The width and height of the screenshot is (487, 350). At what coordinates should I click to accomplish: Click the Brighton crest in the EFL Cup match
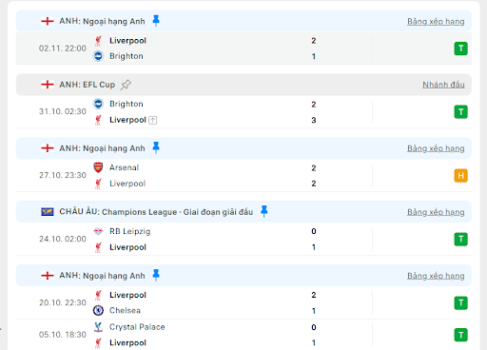(98, 104)
